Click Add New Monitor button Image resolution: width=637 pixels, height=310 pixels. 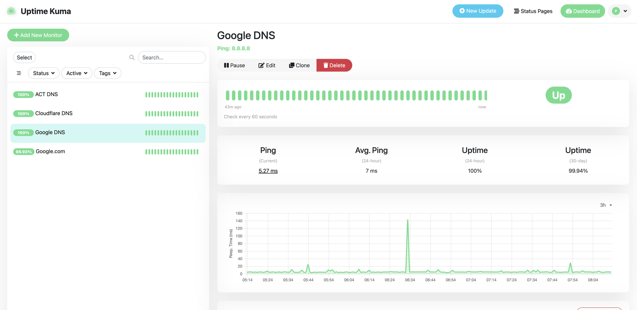point(38,35)
